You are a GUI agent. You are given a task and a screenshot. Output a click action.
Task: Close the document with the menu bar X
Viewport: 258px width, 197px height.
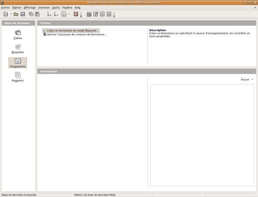[255, 7]
